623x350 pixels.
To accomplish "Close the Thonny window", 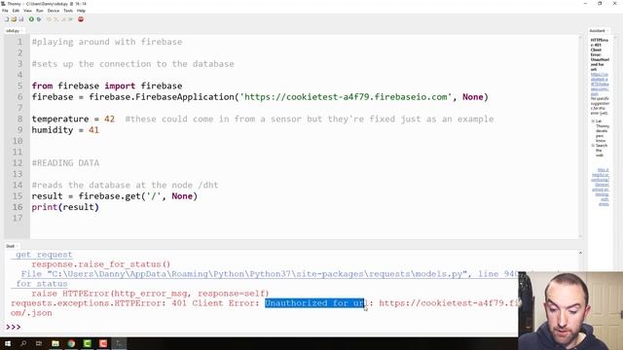I will 614,4.
